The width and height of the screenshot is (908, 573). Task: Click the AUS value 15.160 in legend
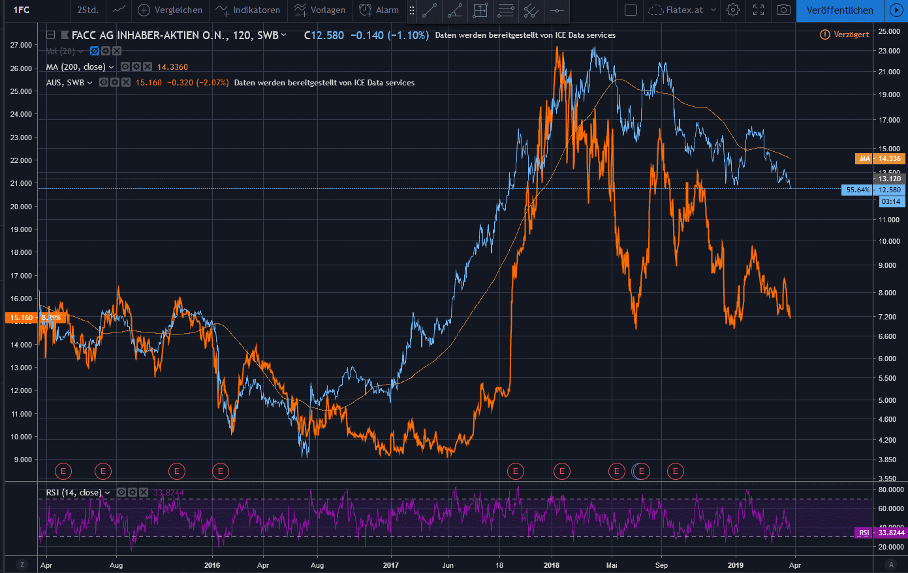149,82
